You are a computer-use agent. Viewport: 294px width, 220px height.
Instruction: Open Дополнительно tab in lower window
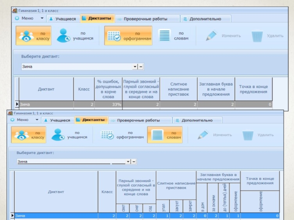[197, 120]
